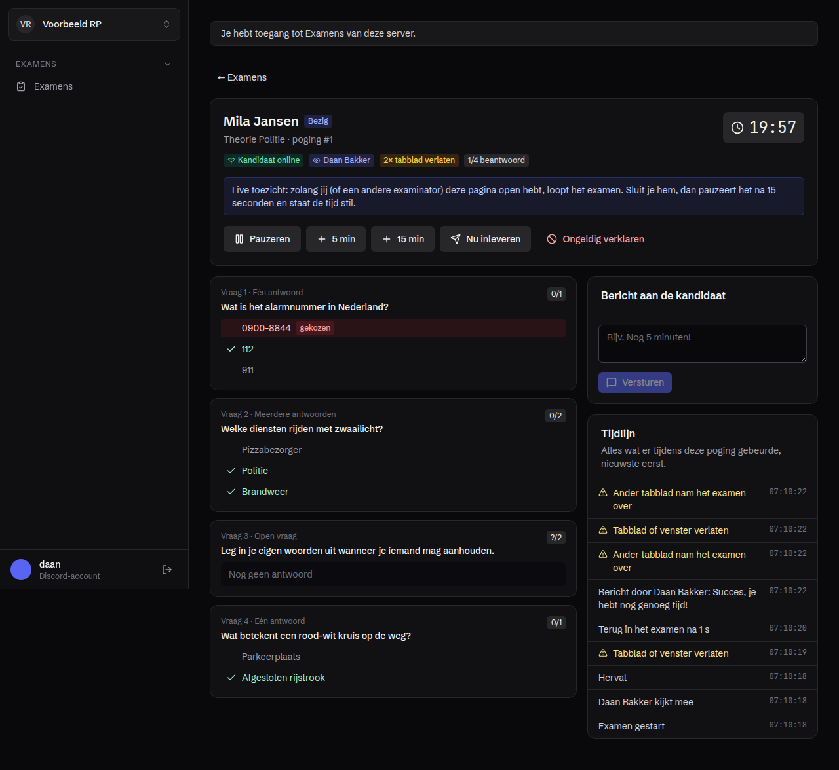The height and width of the screenshot is (770, 839).
Task: Click warning icon of the 07:10:19 timeline entry
Action: [603, 653]
